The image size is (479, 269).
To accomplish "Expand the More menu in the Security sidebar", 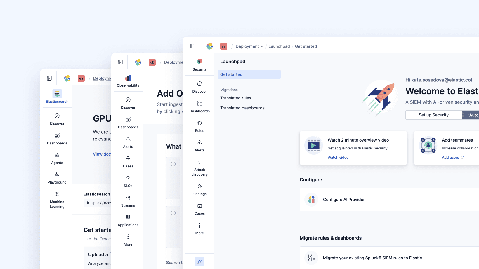I will [x=199, y=228].
